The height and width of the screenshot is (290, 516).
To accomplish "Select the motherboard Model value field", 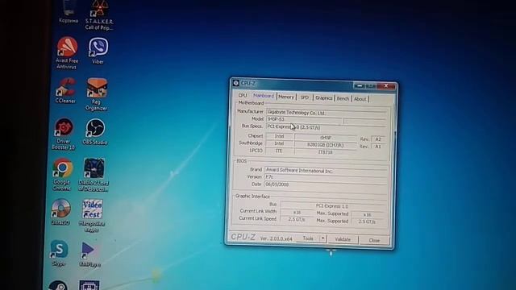I will coord(303,120).
